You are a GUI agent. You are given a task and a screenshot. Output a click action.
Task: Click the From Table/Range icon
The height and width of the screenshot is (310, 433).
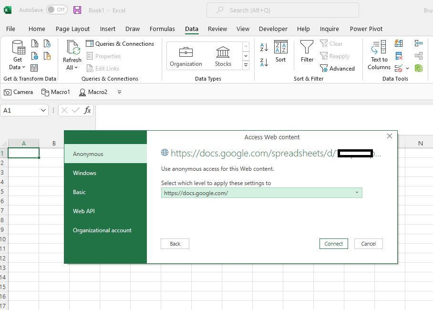click(x=34, y=68)
